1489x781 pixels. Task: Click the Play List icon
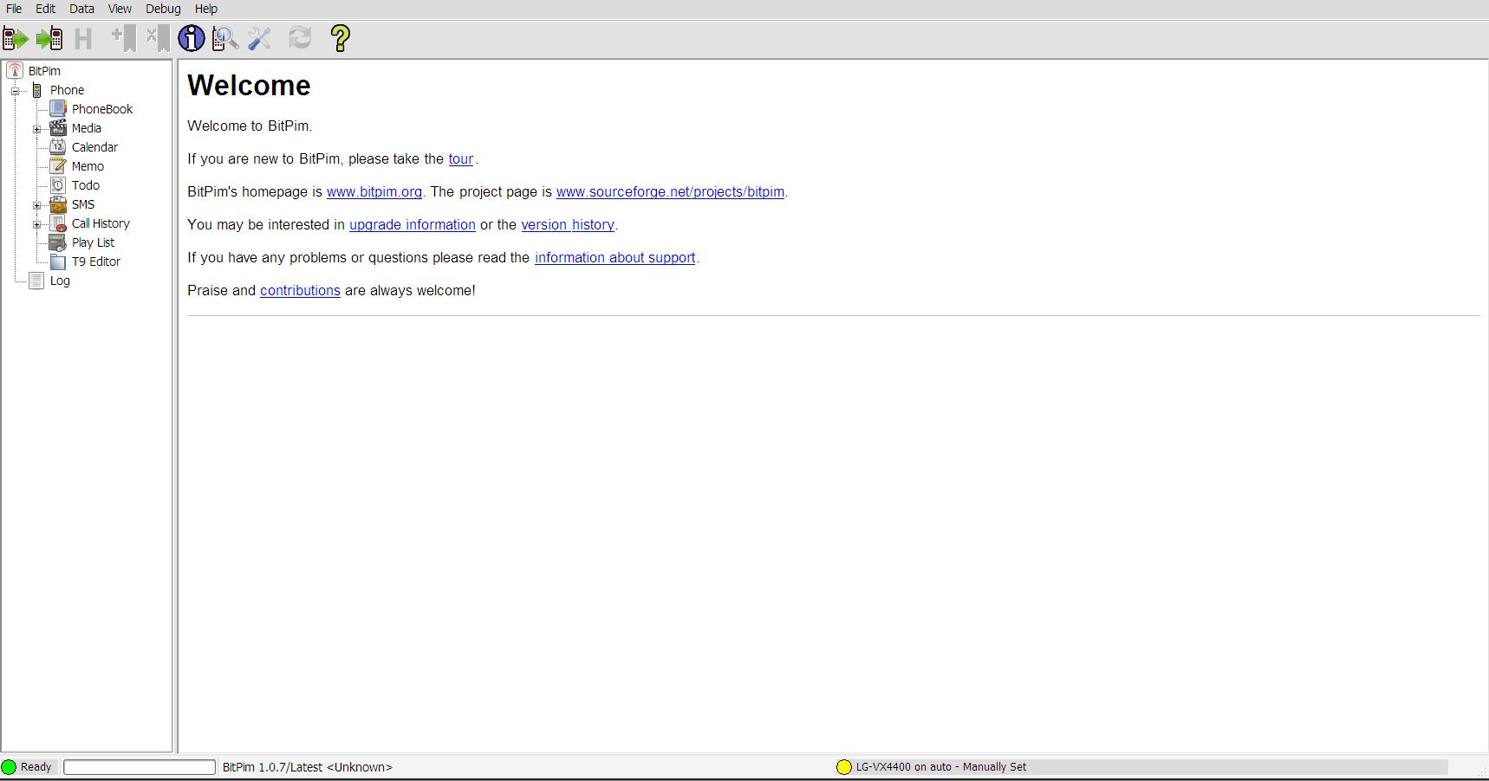(x=58, y=242)
